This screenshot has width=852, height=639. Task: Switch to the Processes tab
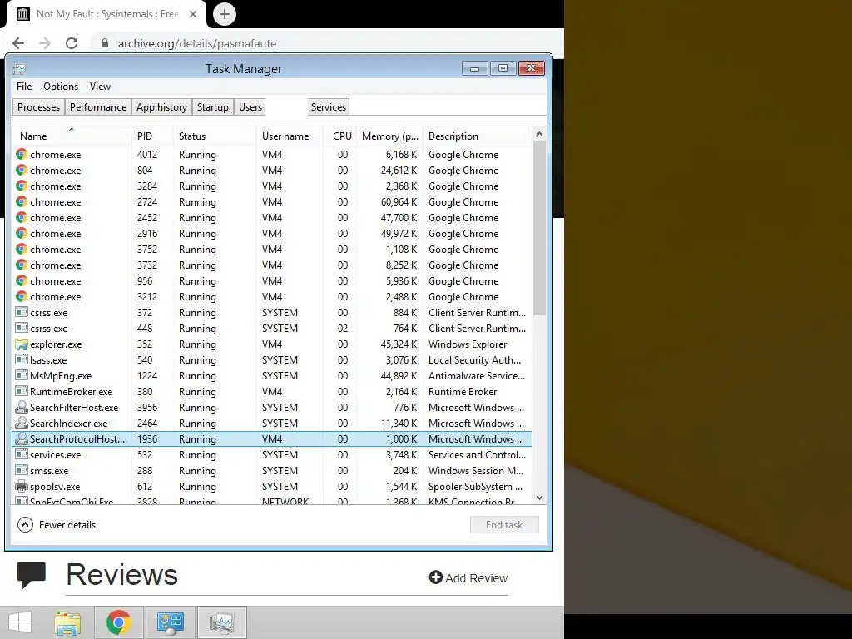[38, 107]
